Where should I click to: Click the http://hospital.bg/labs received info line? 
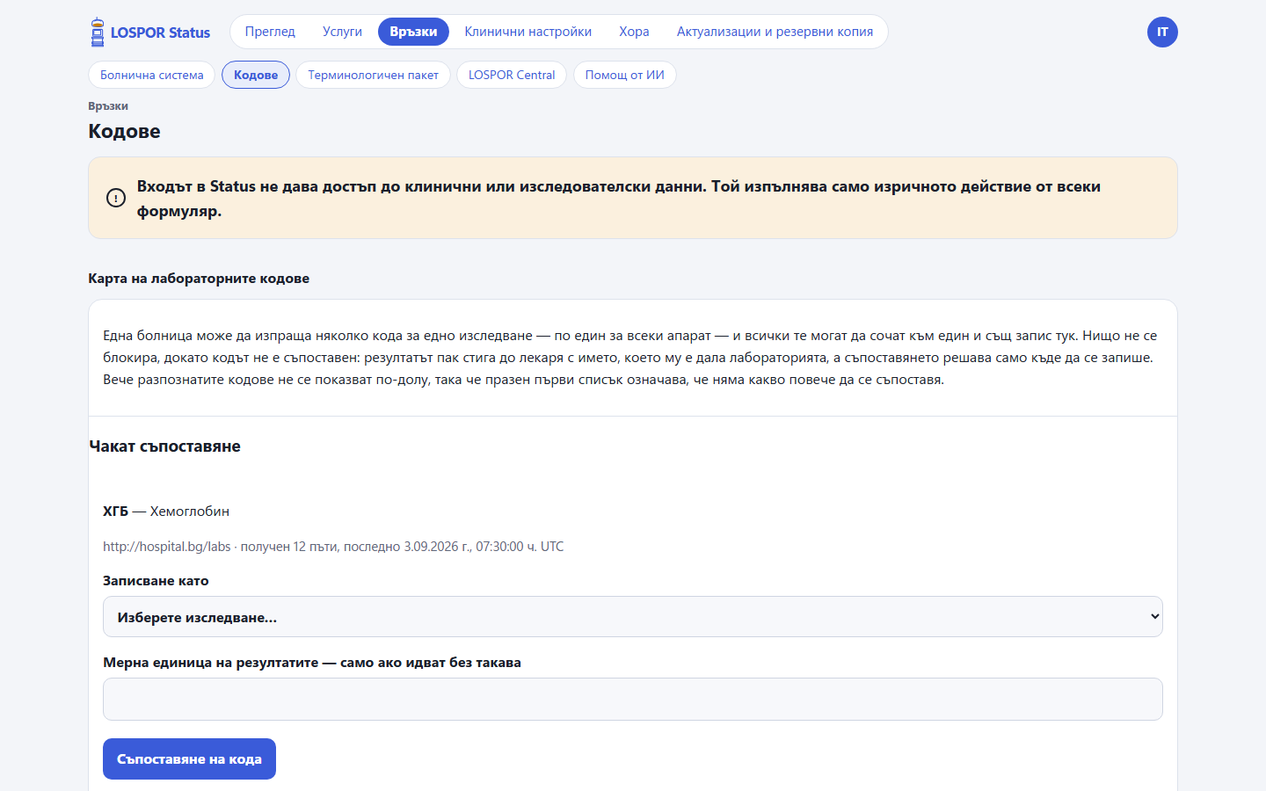[x=333, y=547]
